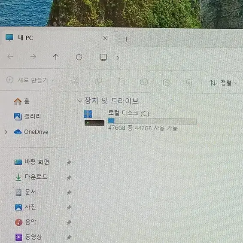Click the delete trash can icon
The width and height of the screenshot is (243, 243).
click(x=189, y=82)
